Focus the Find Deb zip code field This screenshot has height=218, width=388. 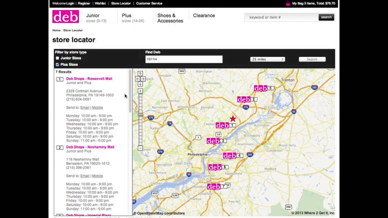tap(184, 59)
